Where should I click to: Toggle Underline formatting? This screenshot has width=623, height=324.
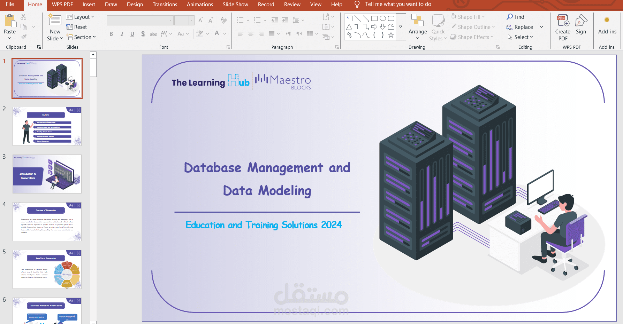(132, 34)
